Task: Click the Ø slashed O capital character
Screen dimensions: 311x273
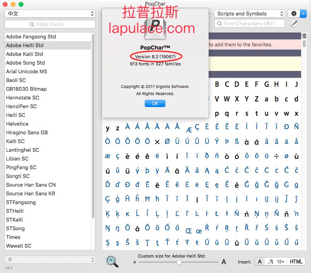Action: pyautogui.click(x=167, y=141)
